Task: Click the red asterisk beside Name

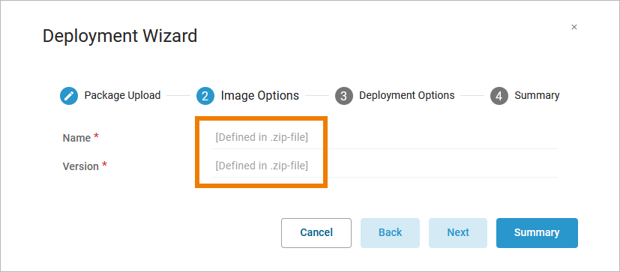Action: [96, 137]
